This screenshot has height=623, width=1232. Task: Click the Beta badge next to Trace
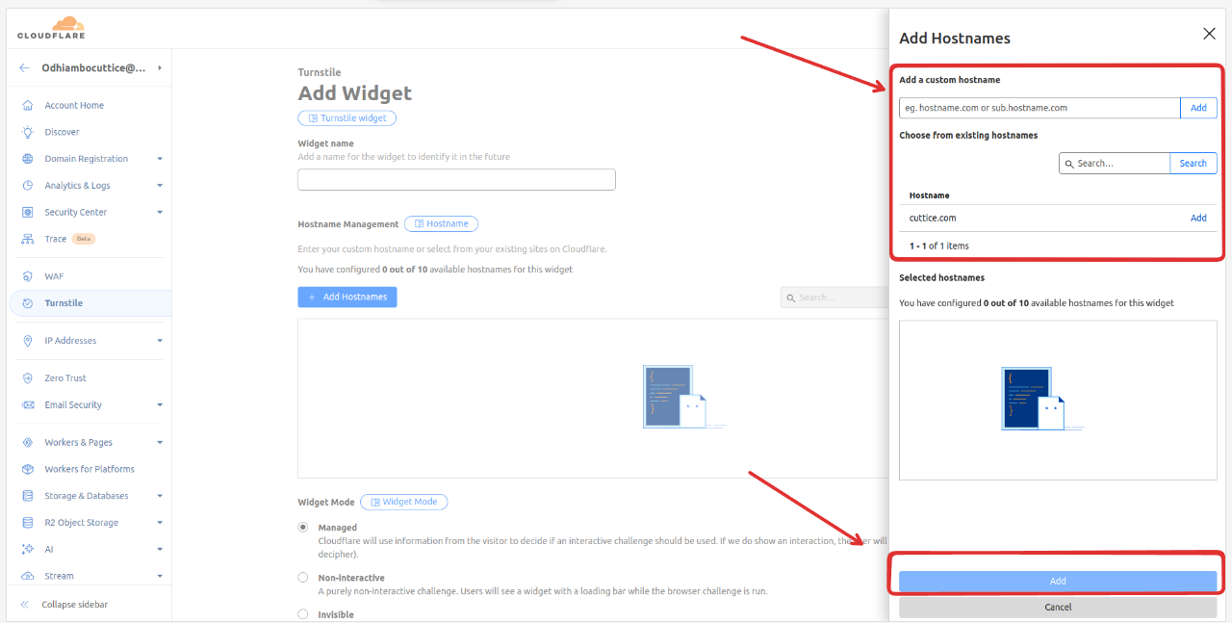(84, 239)
